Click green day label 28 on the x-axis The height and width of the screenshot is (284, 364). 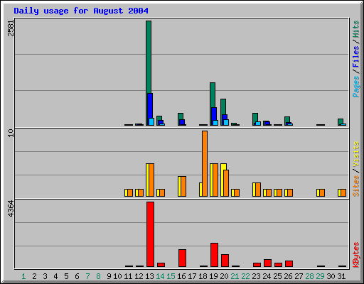(x=309, y=276)
